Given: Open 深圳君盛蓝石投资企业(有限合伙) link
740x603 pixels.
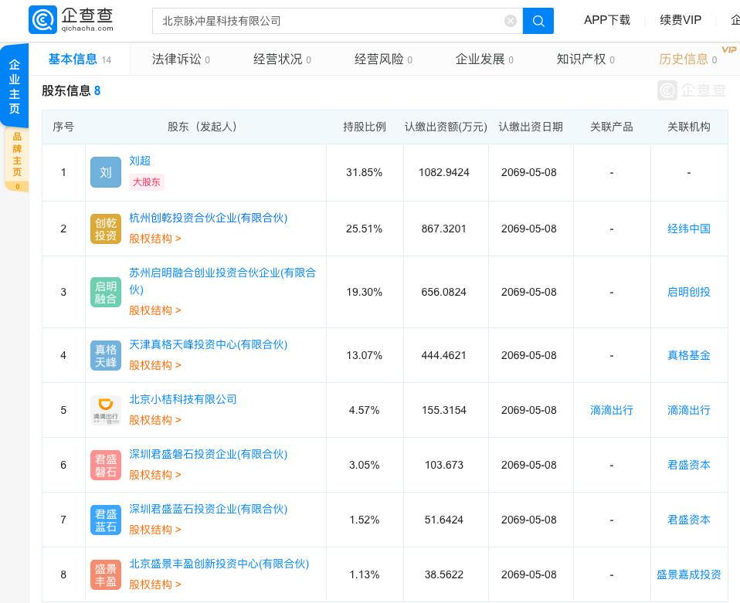Looking at the screenshot, I should [x=208, y=509].
